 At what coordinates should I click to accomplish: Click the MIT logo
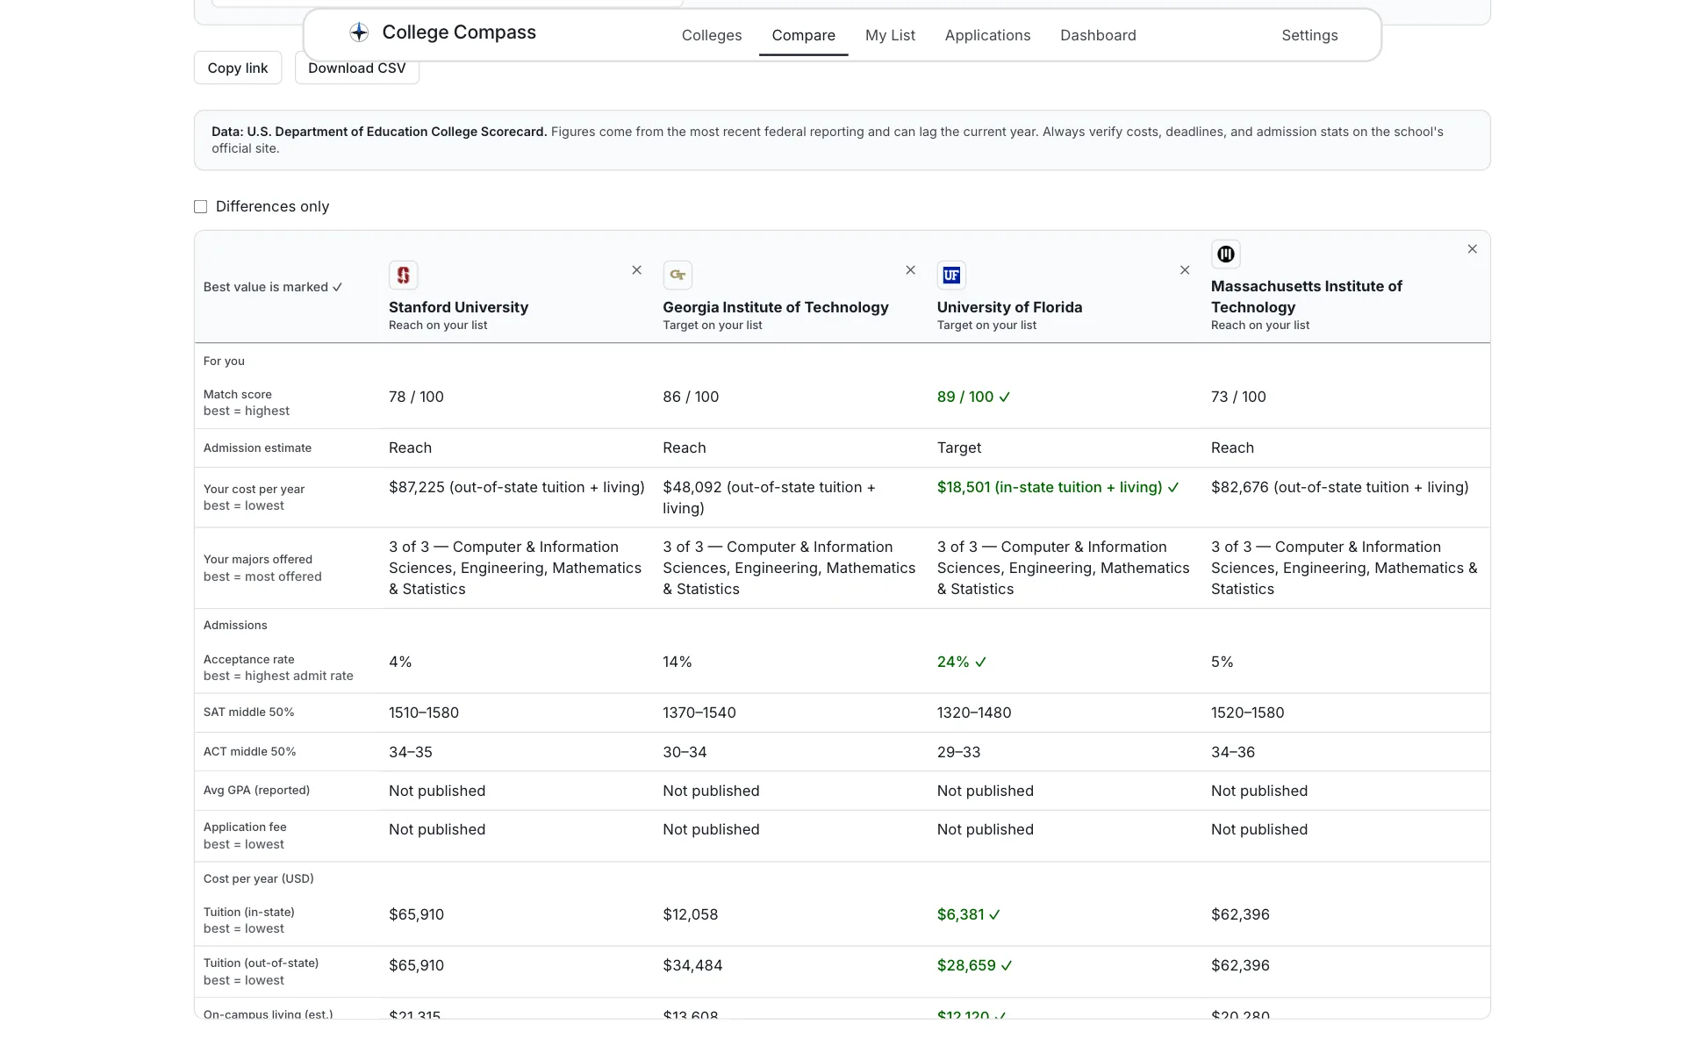click(1226, 254)
